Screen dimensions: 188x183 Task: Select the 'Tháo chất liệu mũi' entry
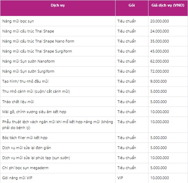(18, 102)
